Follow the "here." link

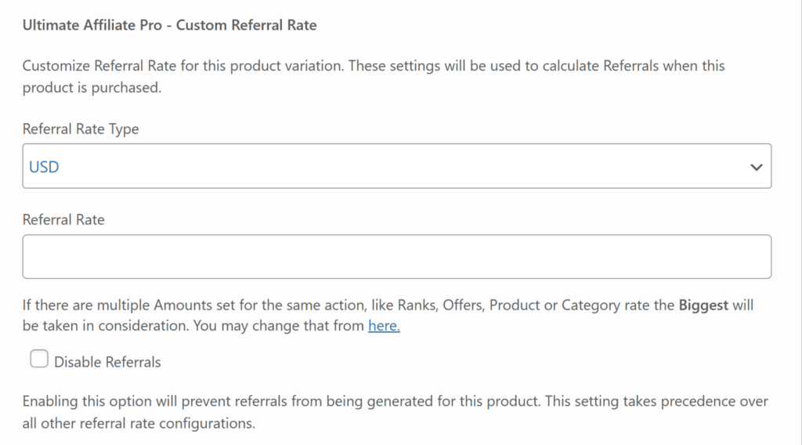[x=384, y=325]
